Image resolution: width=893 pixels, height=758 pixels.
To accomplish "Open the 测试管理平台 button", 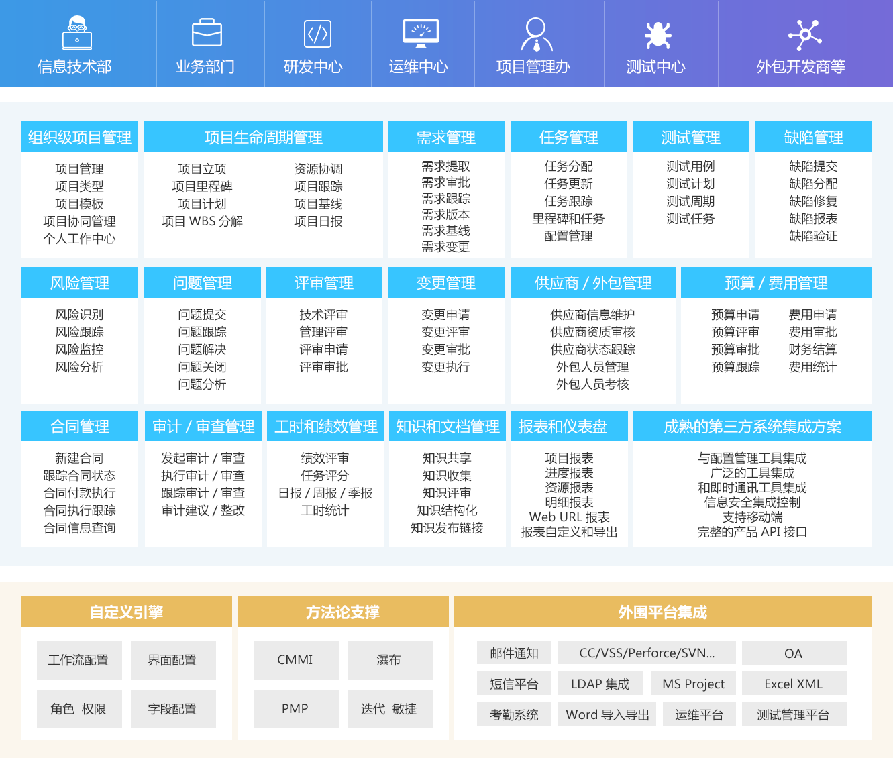I will click(794, 714).
